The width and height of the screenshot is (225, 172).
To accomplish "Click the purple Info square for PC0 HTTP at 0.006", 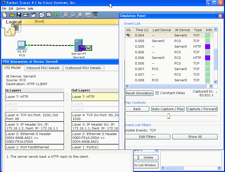I will [x=208, y=58].
